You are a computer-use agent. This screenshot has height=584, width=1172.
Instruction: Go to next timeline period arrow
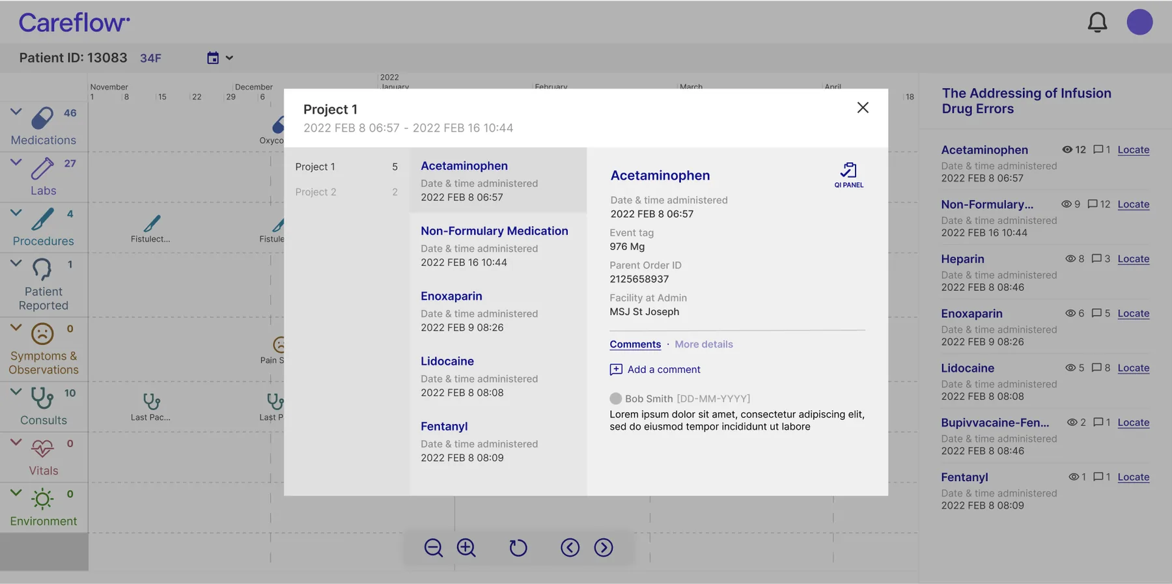pos(604,548)
